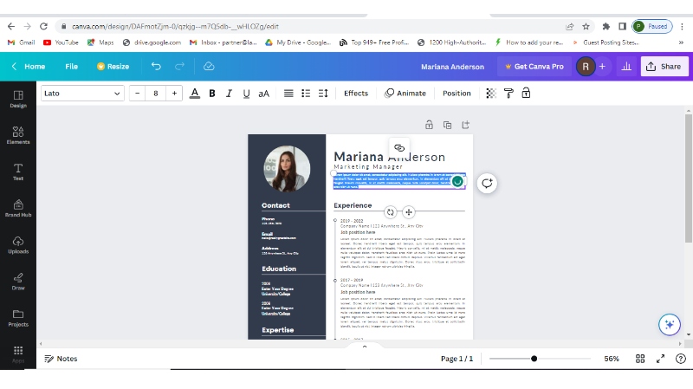The width and height of the screenshot is (693, 389).
Task: Open the Elements panel in sidebar
Action: click(17, 134)
